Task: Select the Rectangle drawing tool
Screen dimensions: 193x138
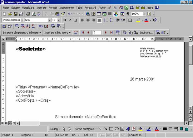Action: tap(111, 129)
